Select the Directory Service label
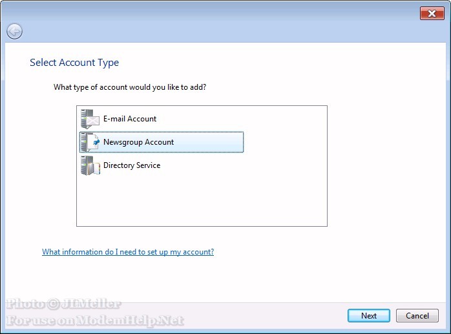The height and width of the screenshot is (334, 451). [132, 165]
